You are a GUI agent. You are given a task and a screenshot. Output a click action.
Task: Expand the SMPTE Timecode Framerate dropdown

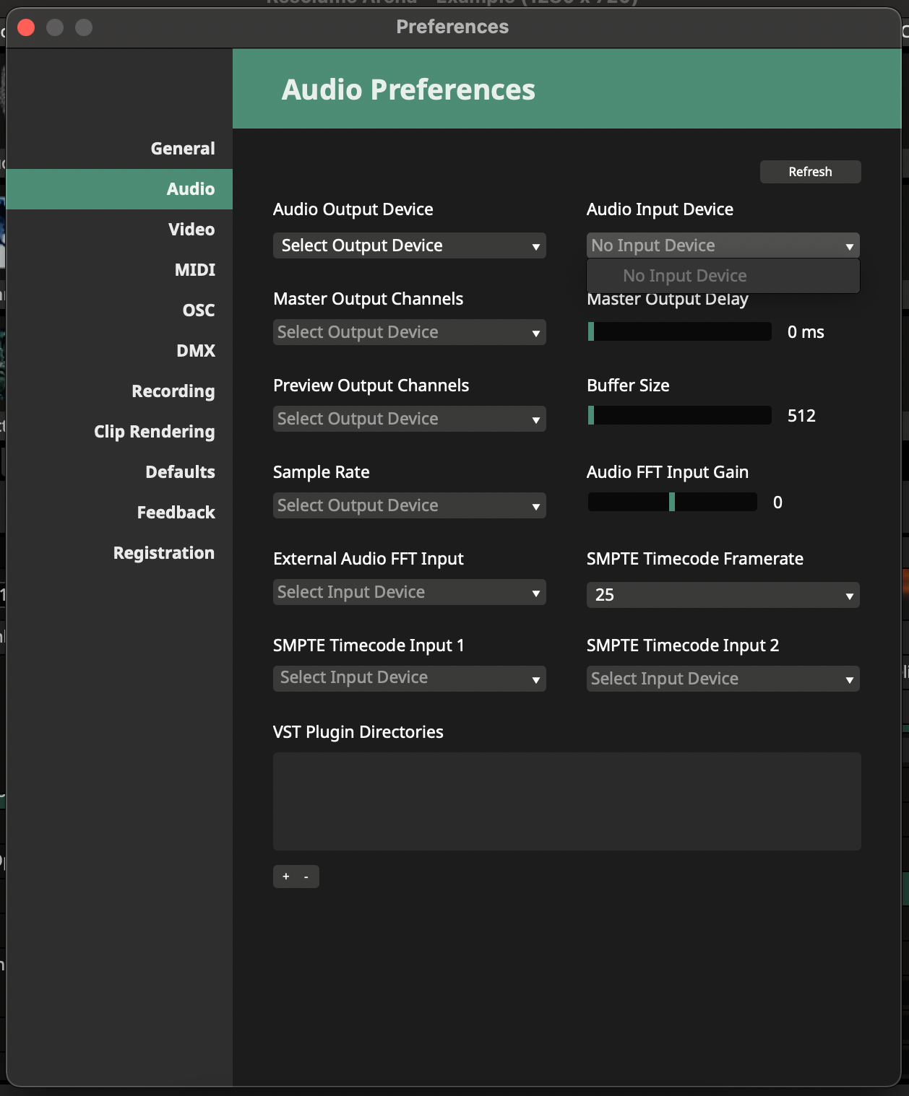coord(723,595)
